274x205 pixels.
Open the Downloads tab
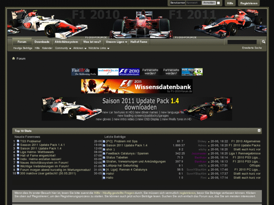tap(42, 42)
